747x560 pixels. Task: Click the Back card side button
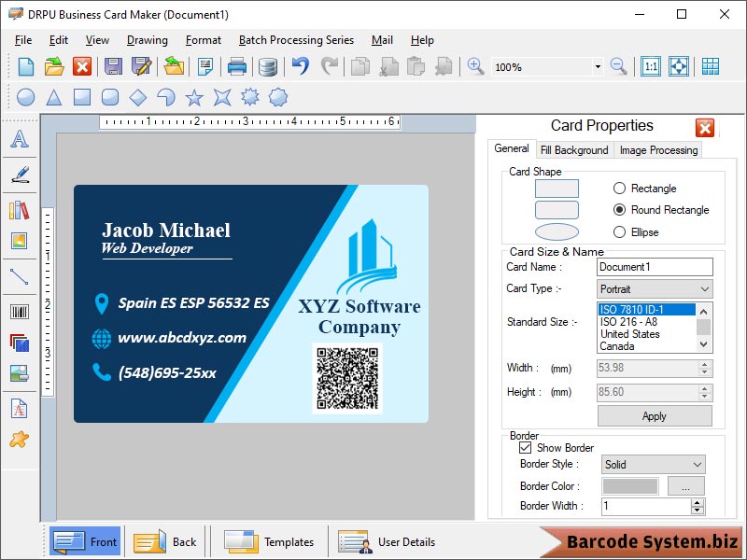pyautogui.click(x=164, y=541)
